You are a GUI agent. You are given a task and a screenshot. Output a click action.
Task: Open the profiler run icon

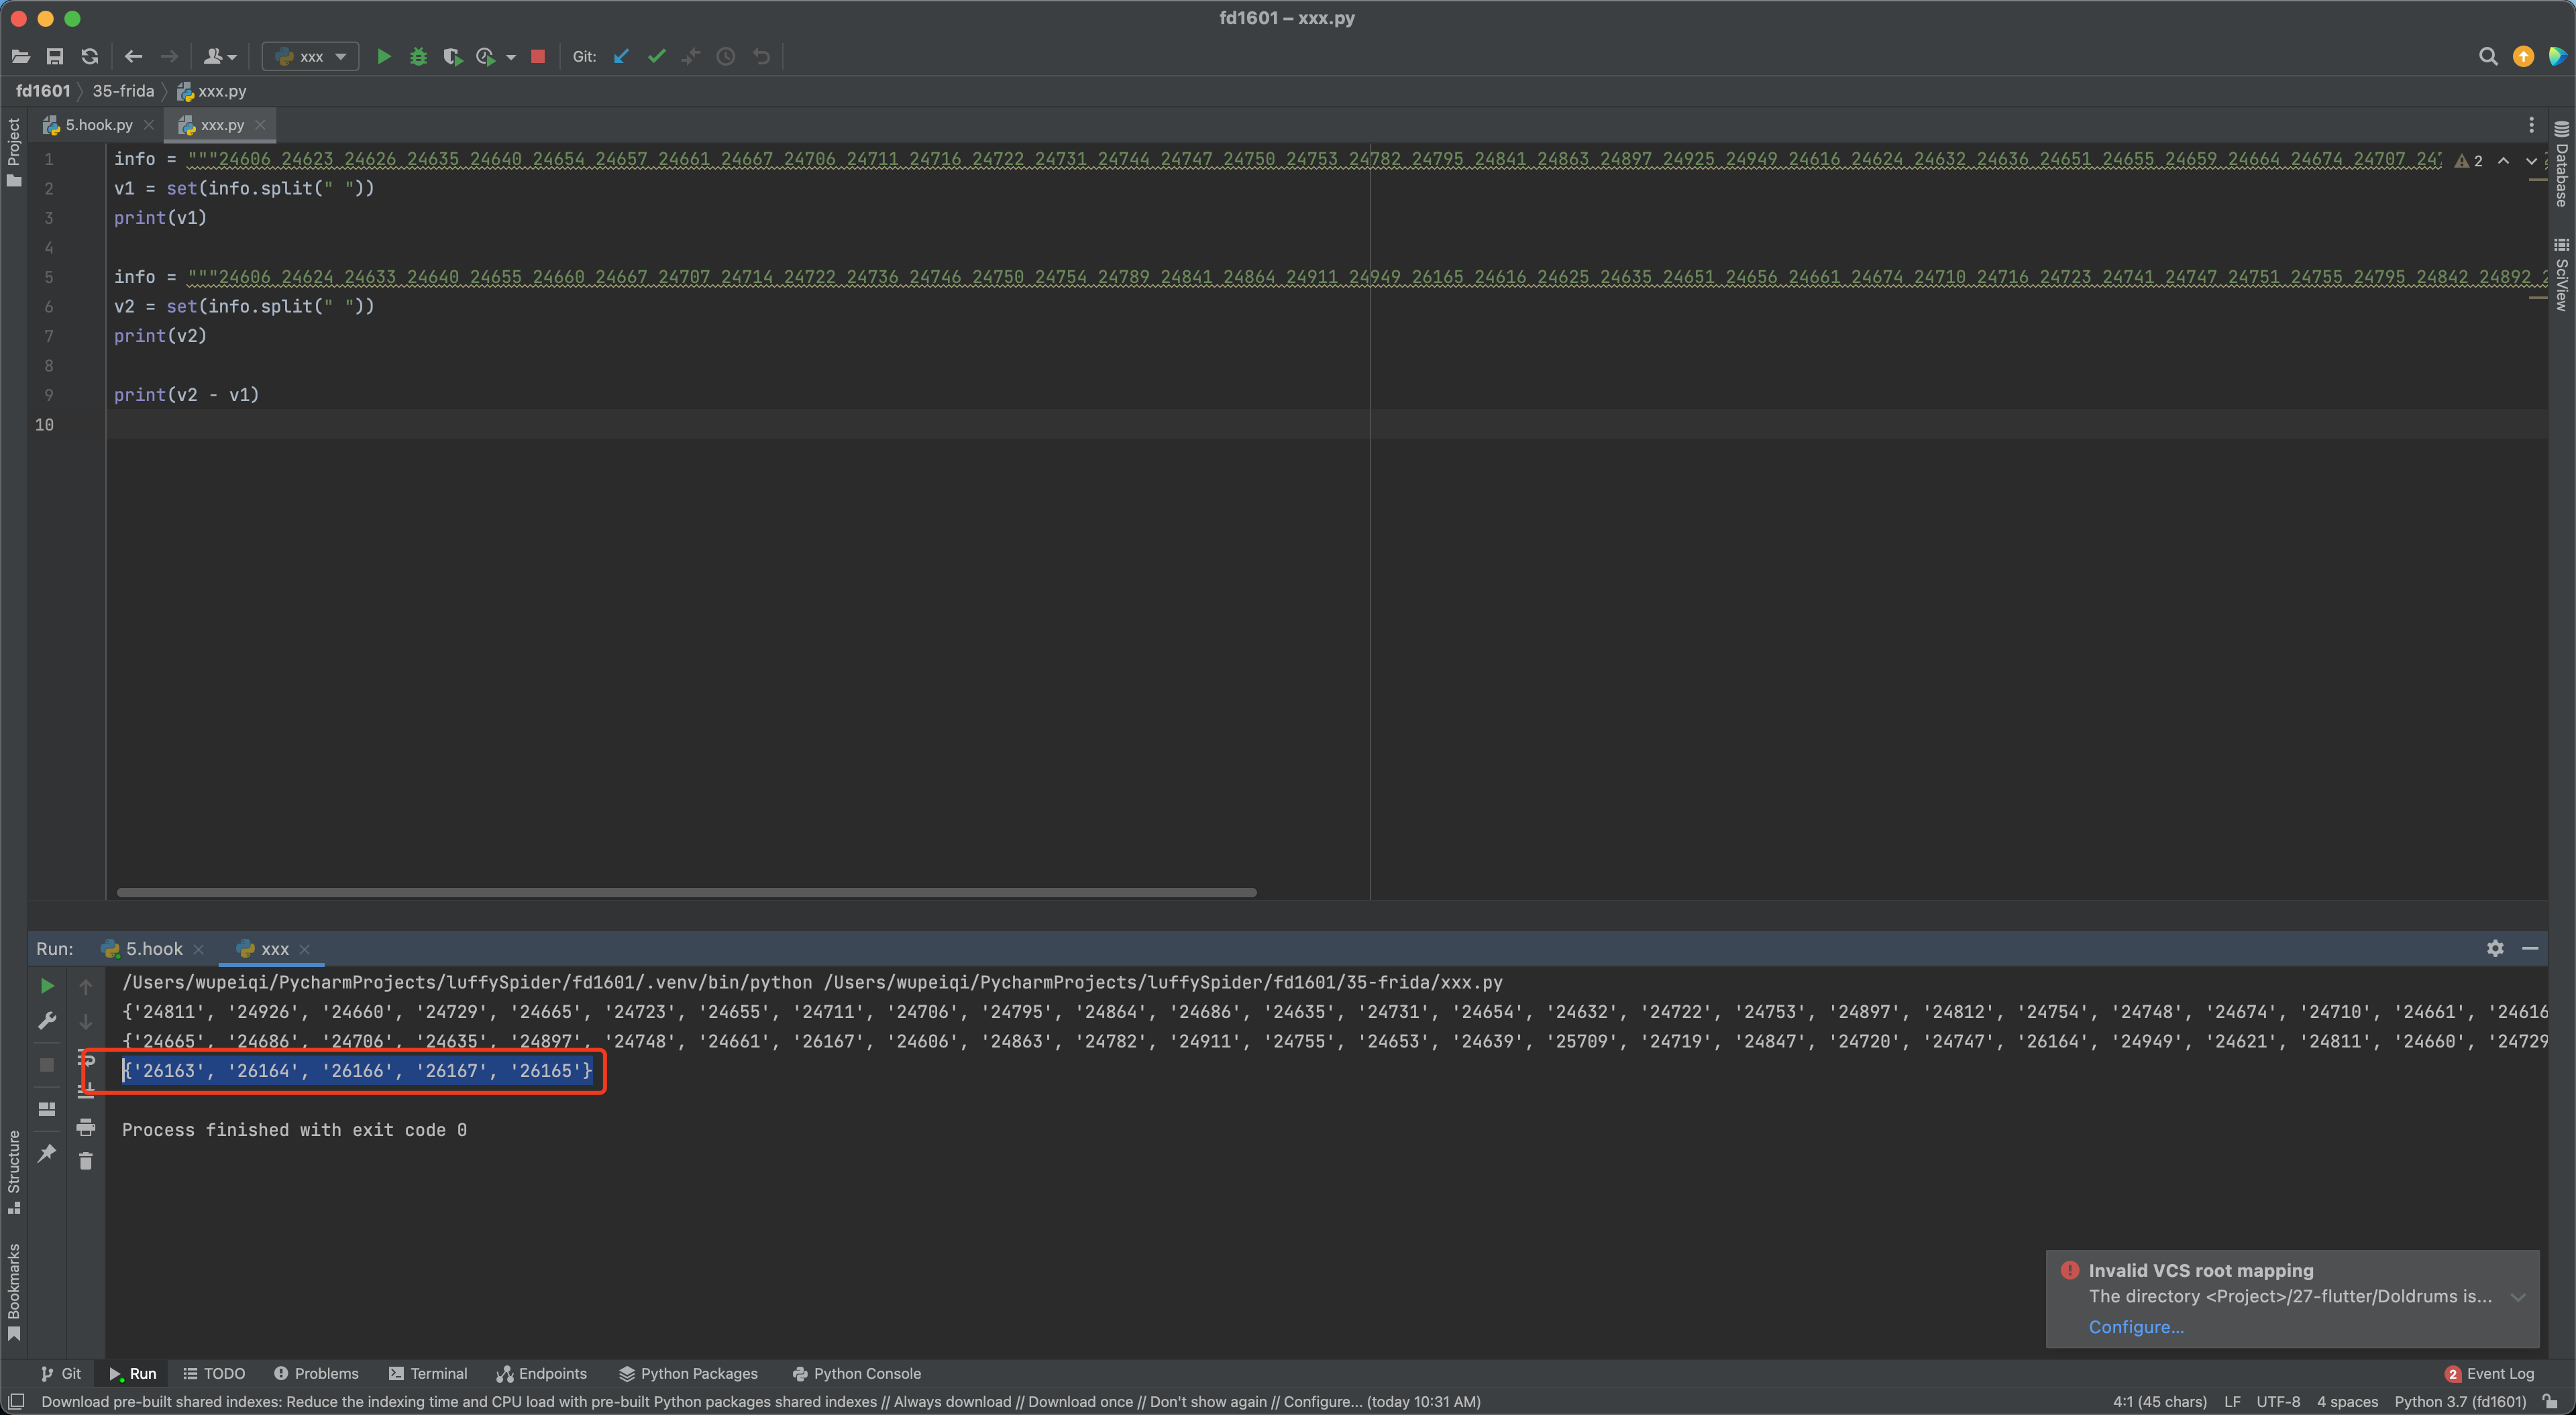pyautogui.click(x=486, y=57)
